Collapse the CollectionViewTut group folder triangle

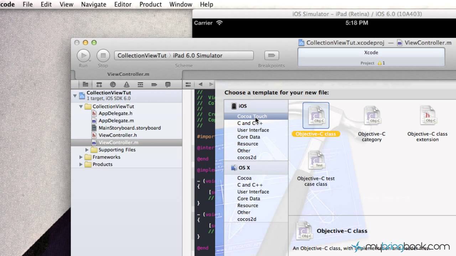pyautogui.click(x=81, y=106)
